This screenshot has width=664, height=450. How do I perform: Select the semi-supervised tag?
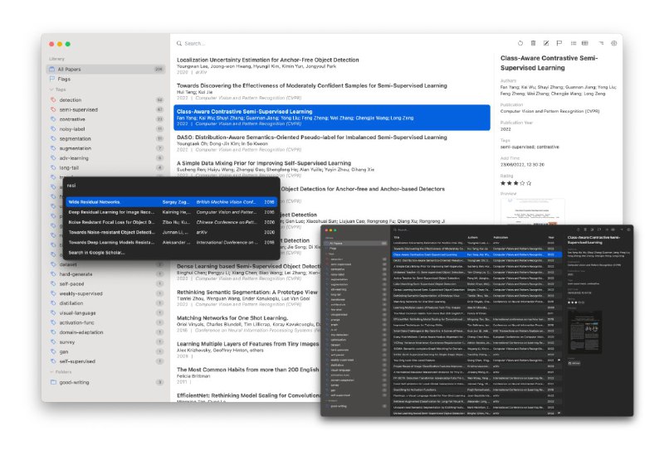pyautogui.click(x=78, y=109)
